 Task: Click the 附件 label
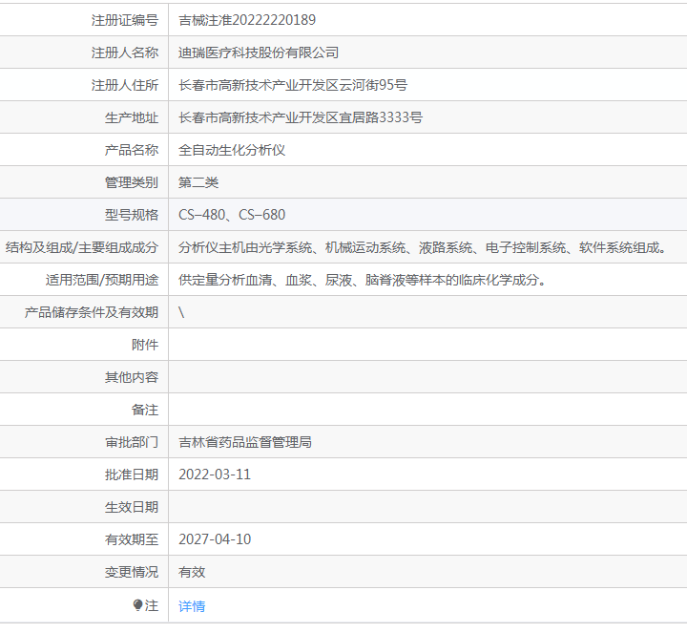145,345
